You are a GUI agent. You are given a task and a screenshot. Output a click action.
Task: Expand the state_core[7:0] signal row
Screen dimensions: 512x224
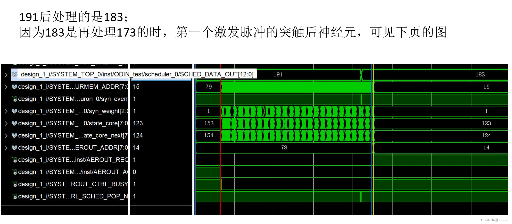click(x=6, y=124)
